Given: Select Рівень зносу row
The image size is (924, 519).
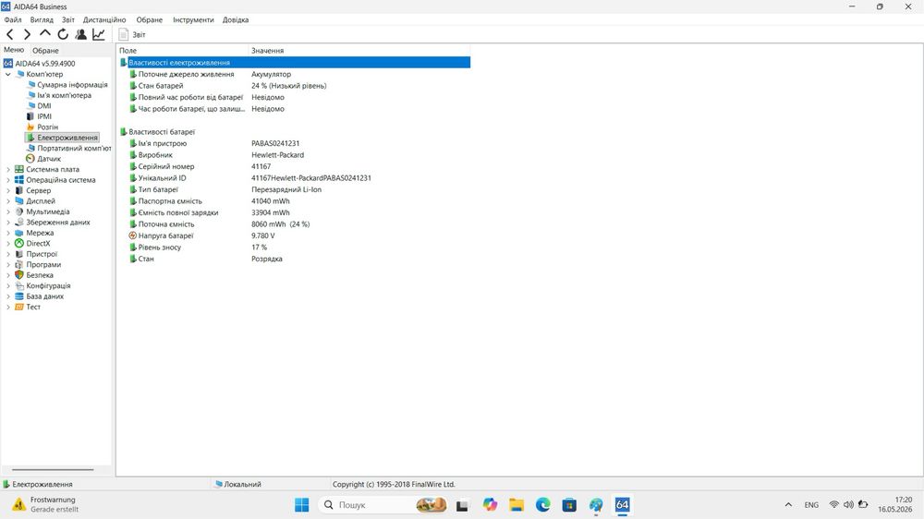Looking at the screenshot, I should [294, 247].
